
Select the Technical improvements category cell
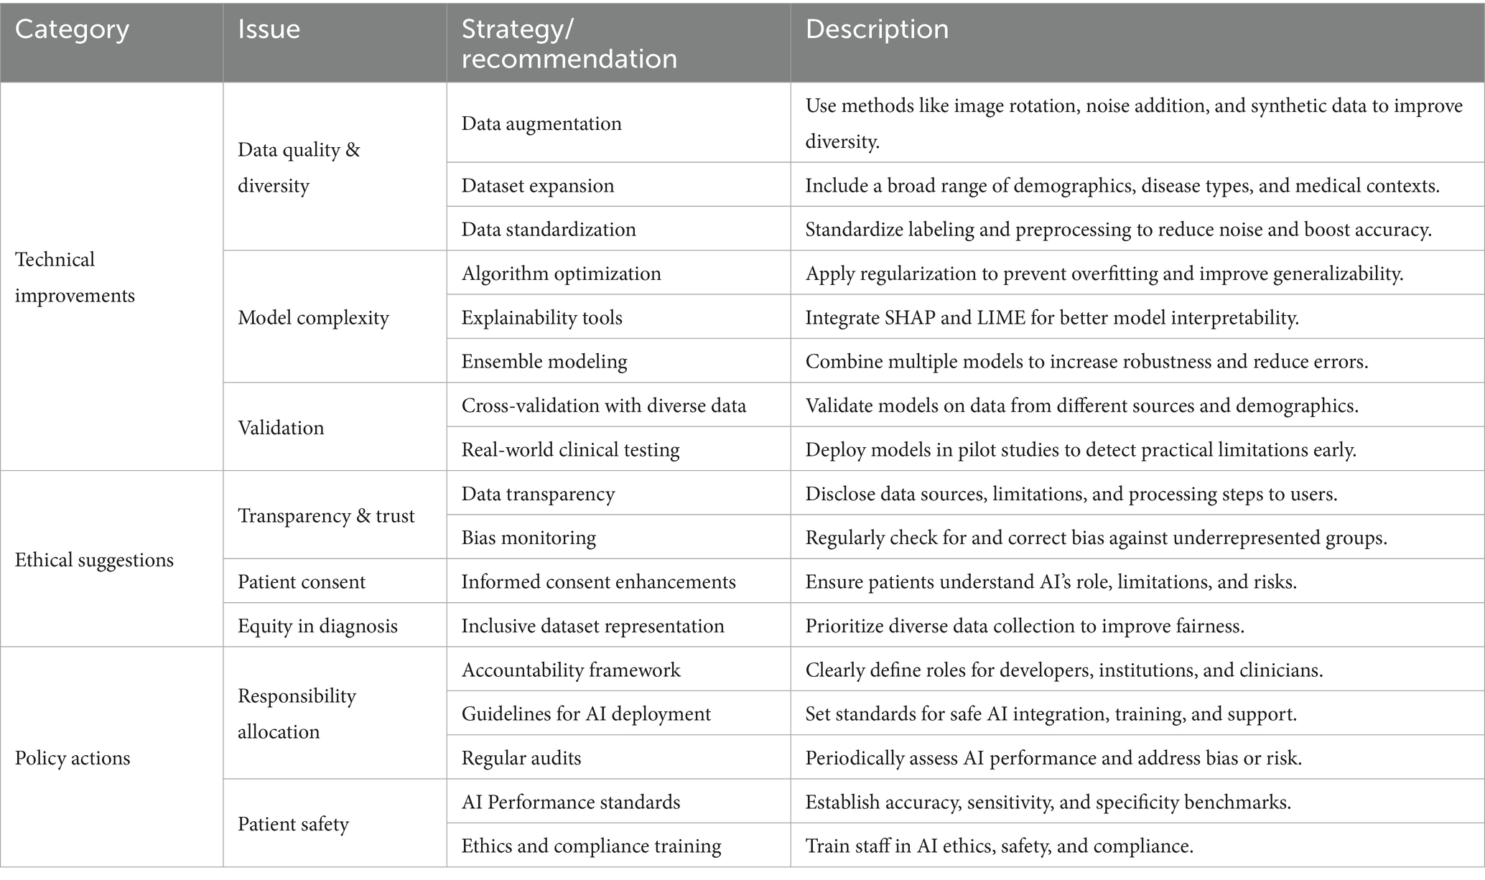[x=75, y=277]
